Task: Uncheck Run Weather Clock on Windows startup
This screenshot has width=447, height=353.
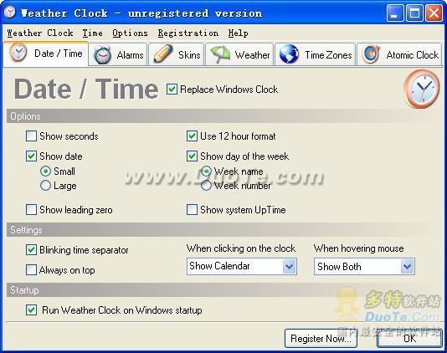Action: point(31,310)
